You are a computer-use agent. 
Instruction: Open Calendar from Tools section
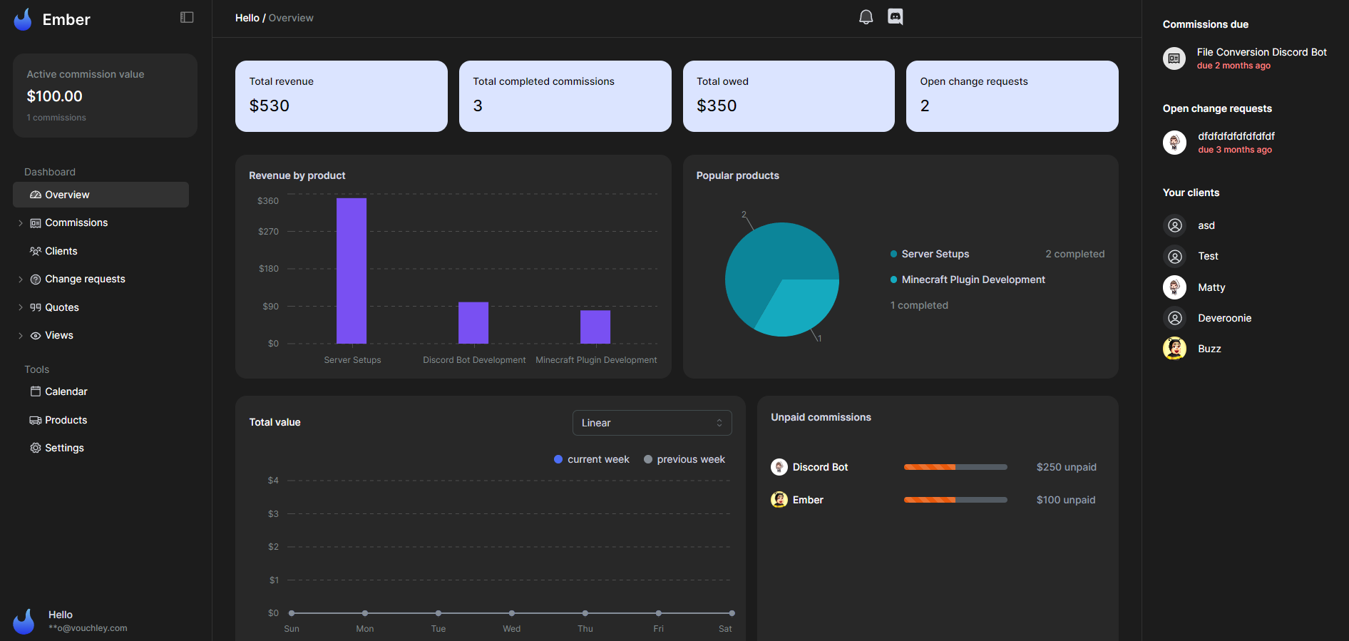[x=66, y=391]
